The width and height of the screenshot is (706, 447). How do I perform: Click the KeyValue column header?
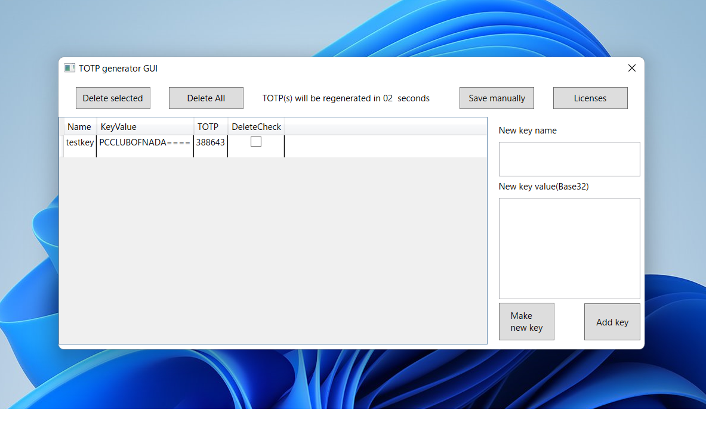pos(145,127)
